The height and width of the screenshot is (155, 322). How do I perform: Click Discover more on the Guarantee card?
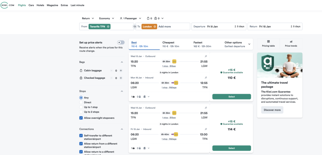pyautogui.click(x=272, y=110)
